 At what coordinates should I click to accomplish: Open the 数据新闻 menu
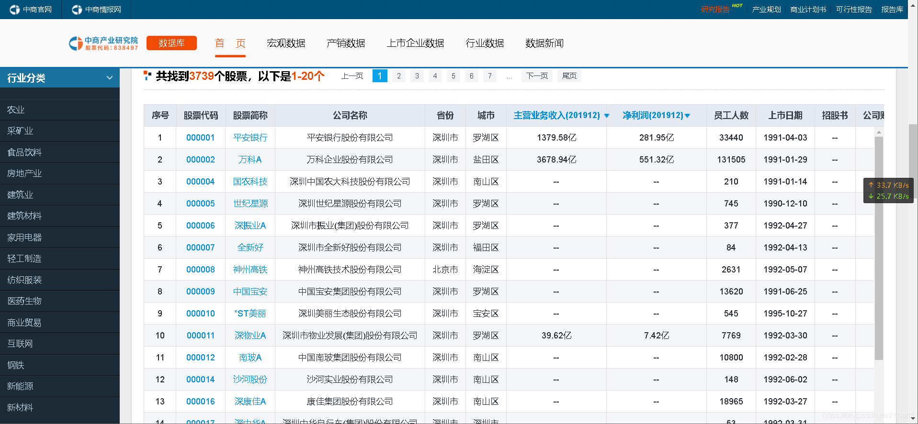[544, 43]
